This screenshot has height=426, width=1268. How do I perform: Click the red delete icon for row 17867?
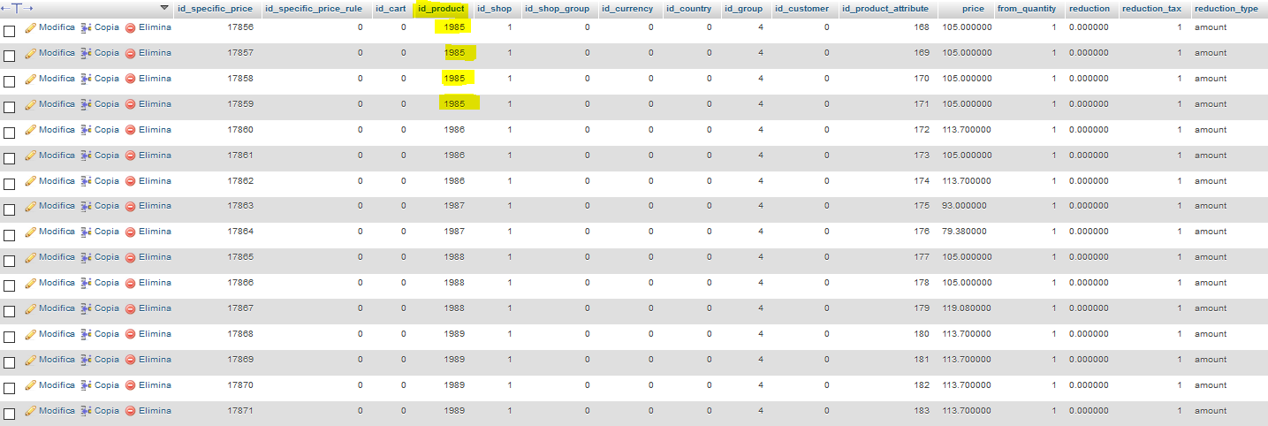[131, 308]
